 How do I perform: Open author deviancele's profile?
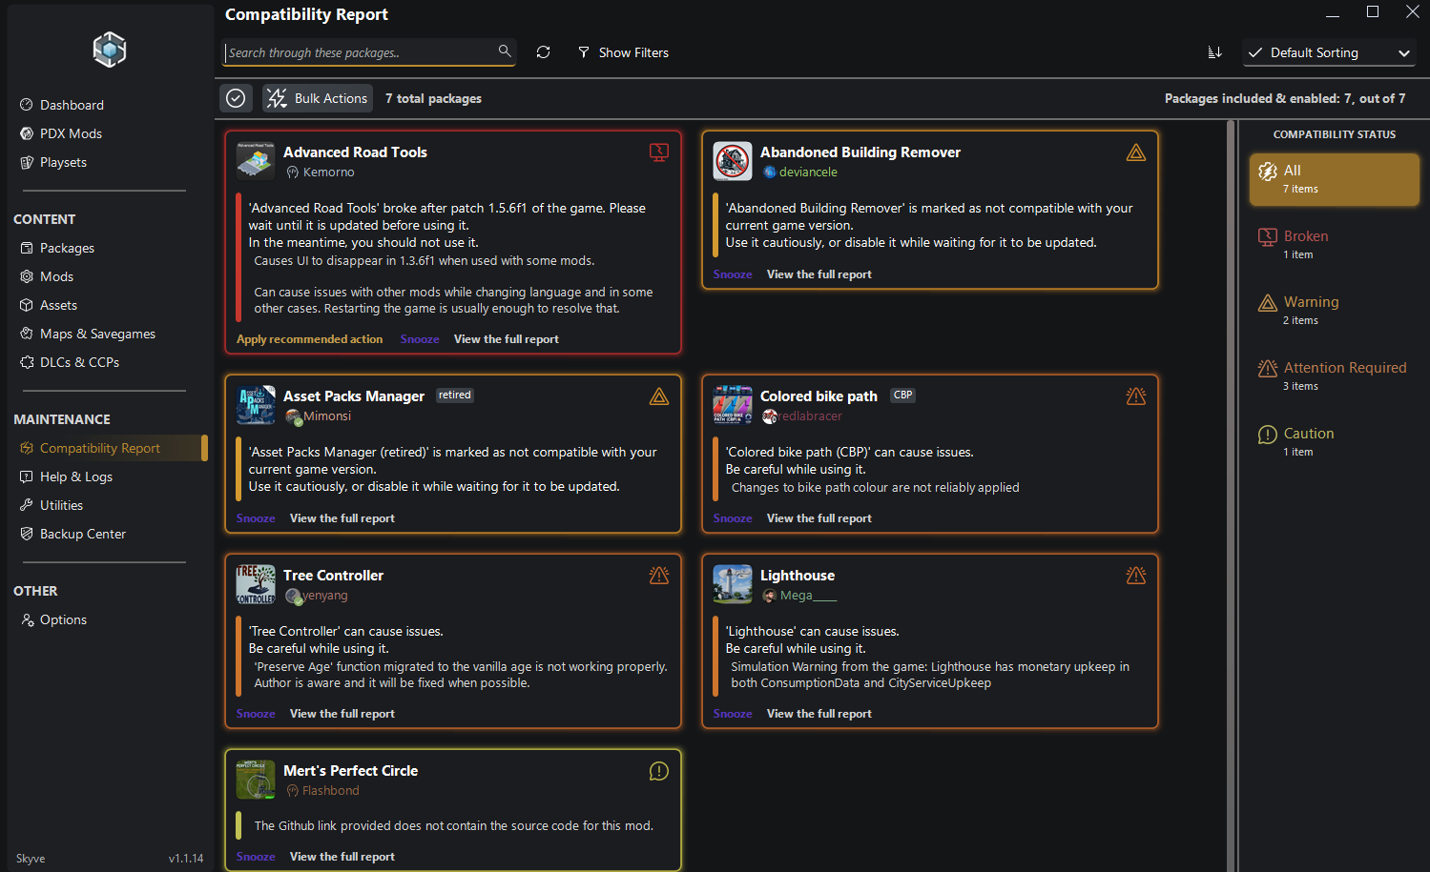coord(800,172)
